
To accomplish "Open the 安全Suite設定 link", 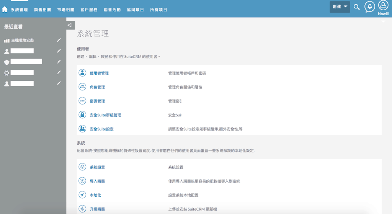I will 101,129.
